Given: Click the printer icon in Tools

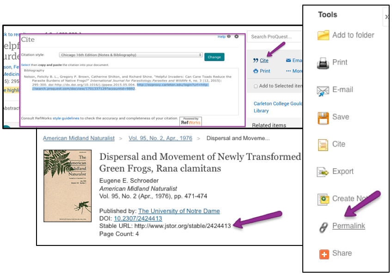Looking at the screenshot, I should click(323, 63).
